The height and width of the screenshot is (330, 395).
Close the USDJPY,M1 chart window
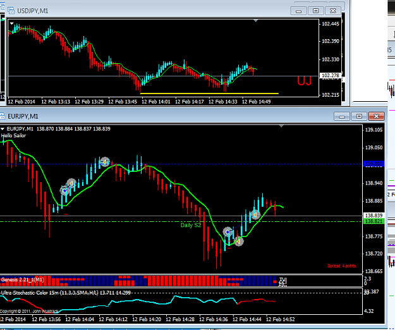click(333, 11)
